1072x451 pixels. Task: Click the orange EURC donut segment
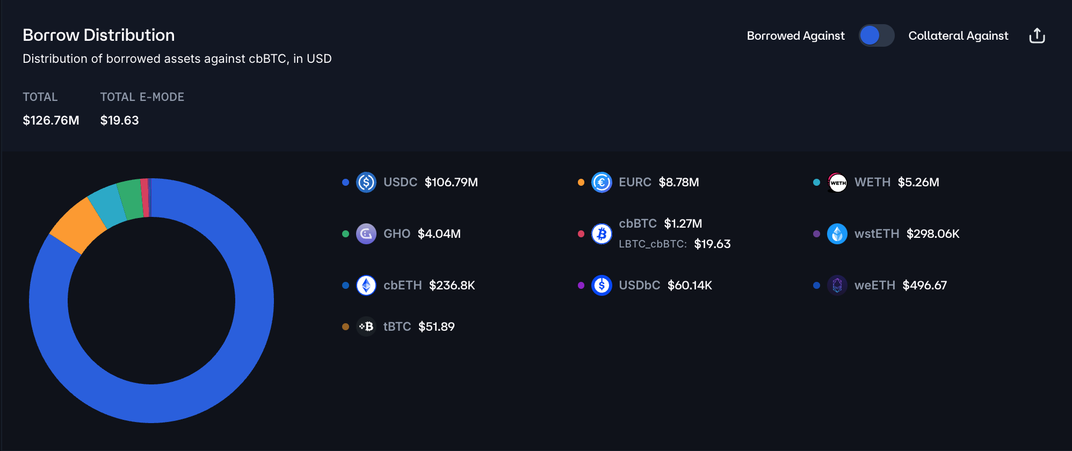tap(78, 225)
